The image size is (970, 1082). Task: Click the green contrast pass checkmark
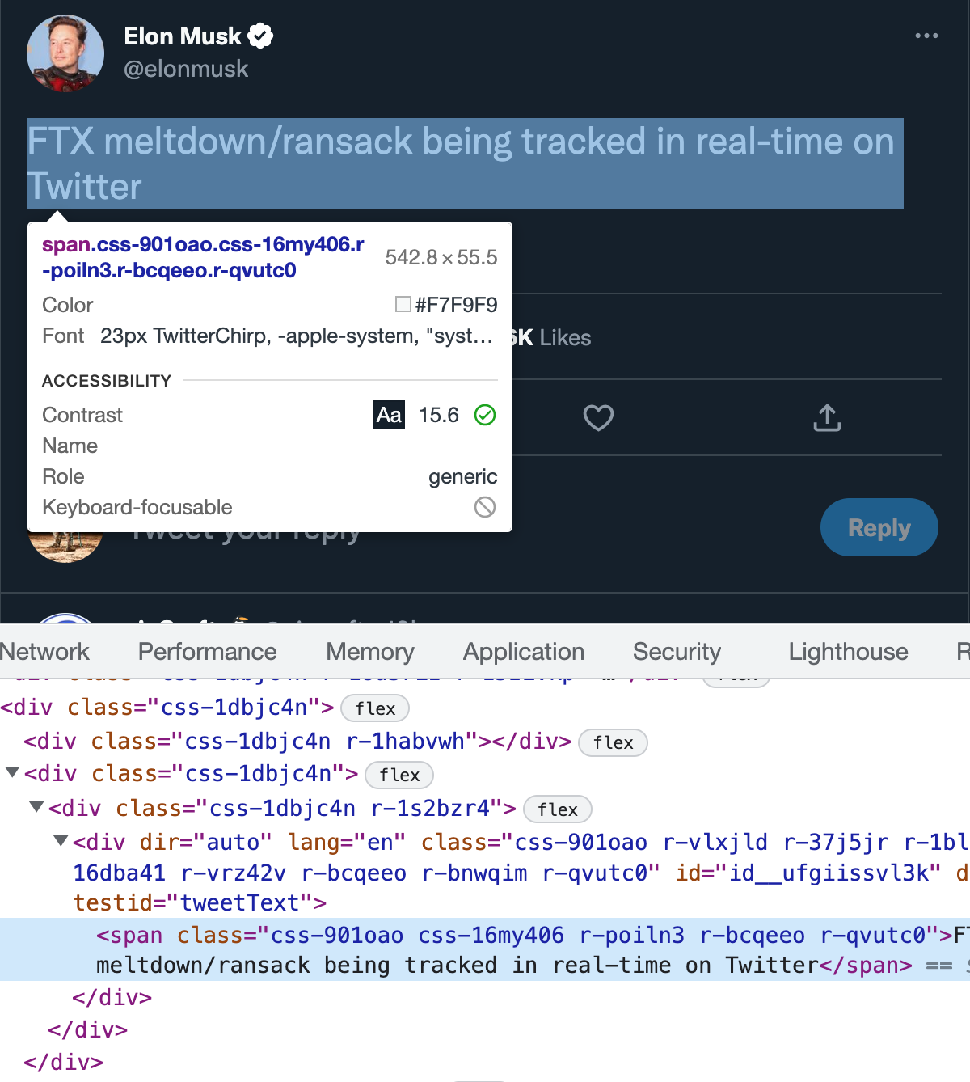485,415
